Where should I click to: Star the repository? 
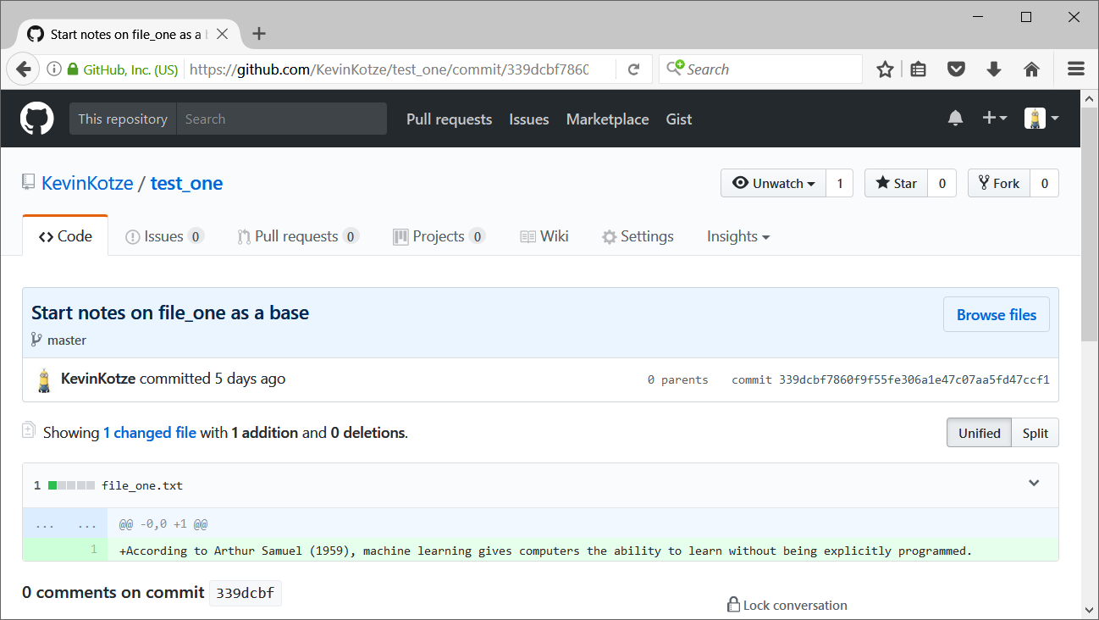896,183
